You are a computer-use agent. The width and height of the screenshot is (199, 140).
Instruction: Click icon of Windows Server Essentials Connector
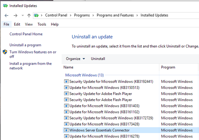66,130
